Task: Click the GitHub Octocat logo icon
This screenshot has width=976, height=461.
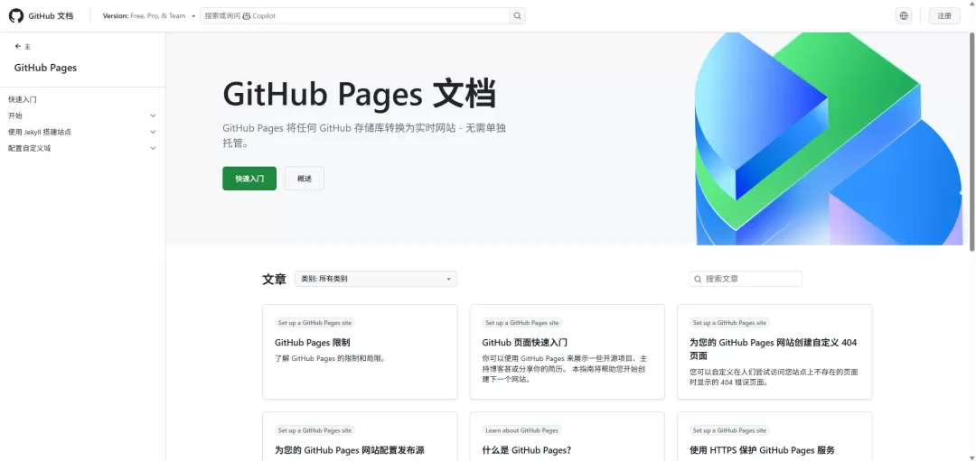Action: [x=16, y=15]
